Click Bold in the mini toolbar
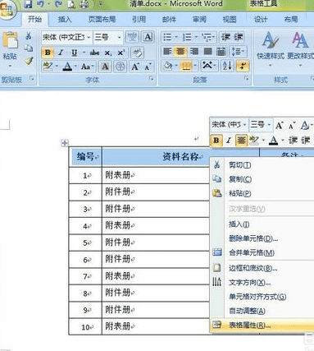The width and height of the screenshot is (314, 351). coord(216,141)
